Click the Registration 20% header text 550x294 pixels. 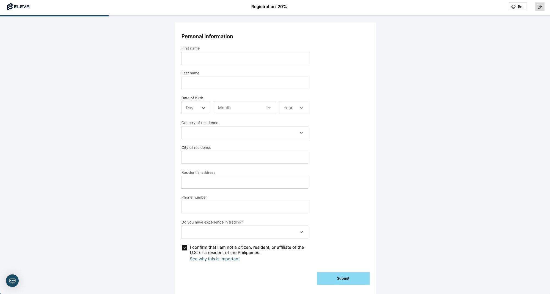coord(269,7)
